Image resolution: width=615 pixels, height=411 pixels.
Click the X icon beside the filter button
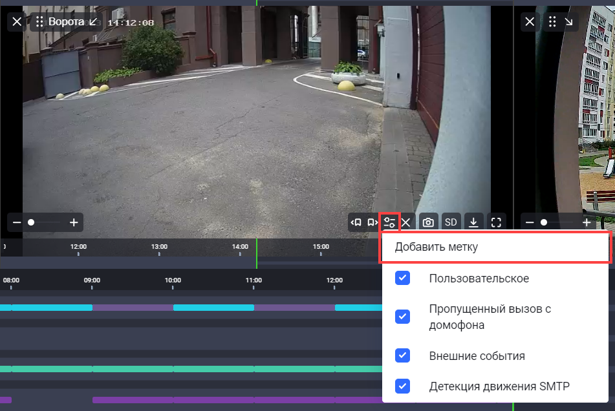406,222
